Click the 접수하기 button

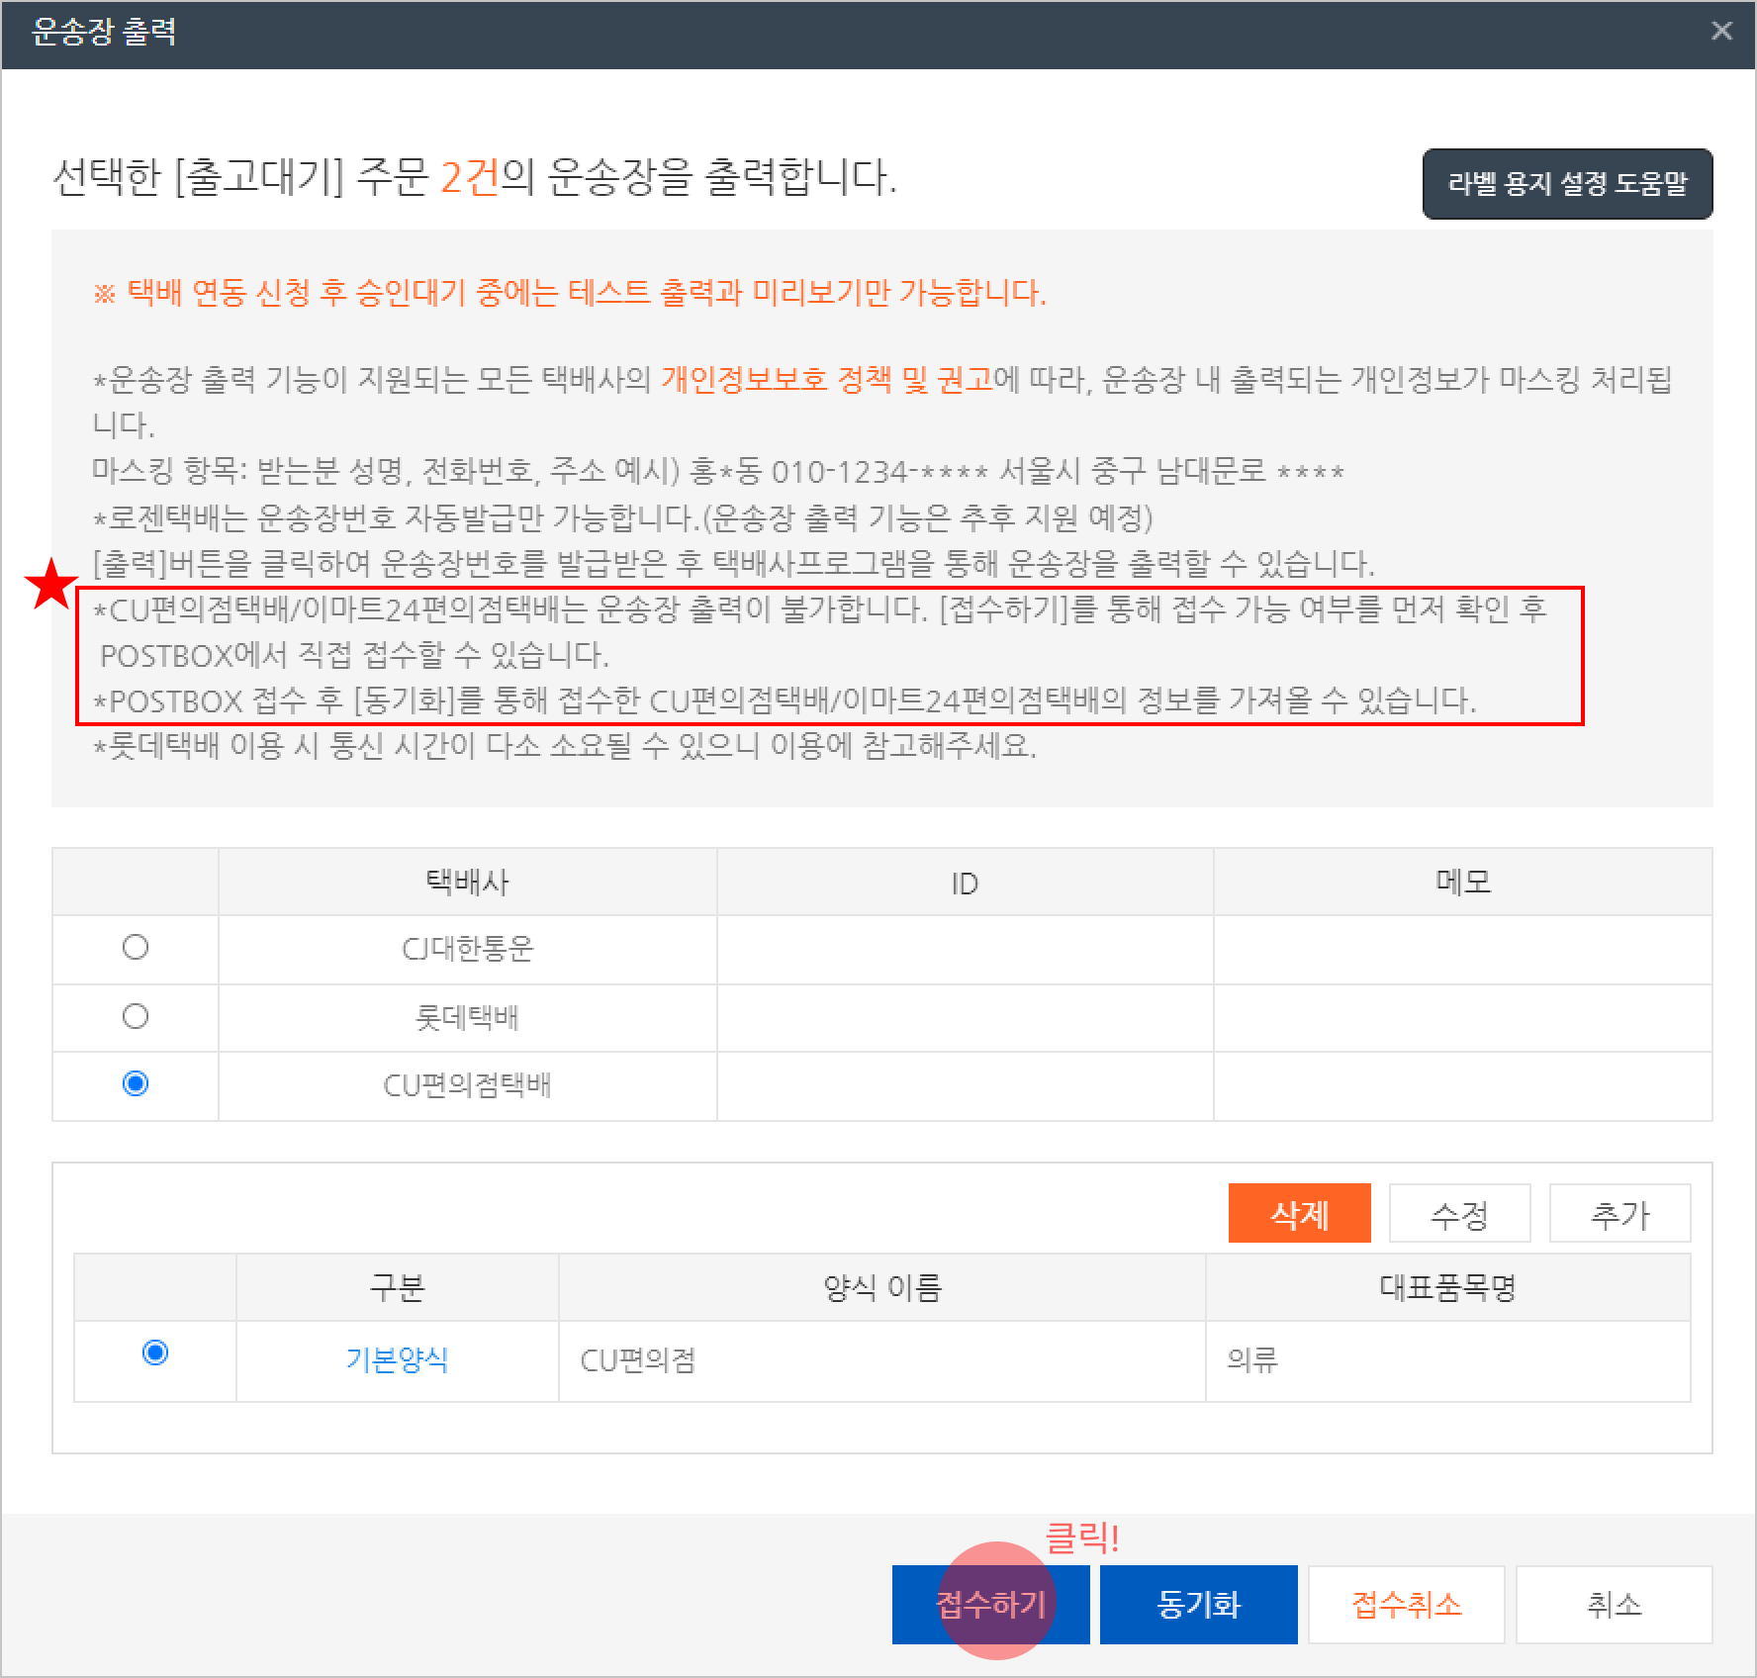(x=990, y=1604)
